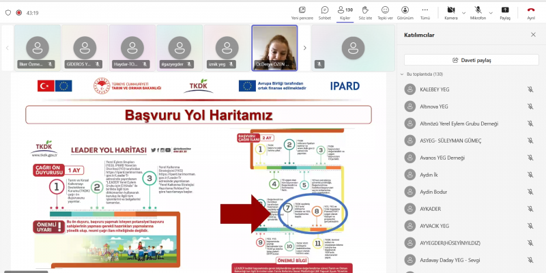
Task: Click AYYEGDER(HÜSEYİNYILDIZ) muted mic icon
Action: coord(530,243)
